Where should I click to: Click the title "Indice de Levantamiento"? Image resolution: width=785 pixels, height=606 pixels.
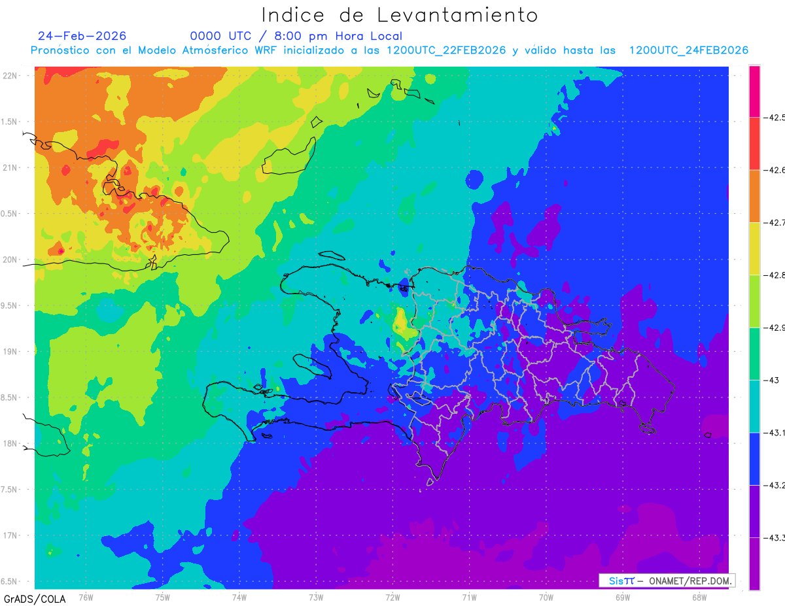[400, 14]
